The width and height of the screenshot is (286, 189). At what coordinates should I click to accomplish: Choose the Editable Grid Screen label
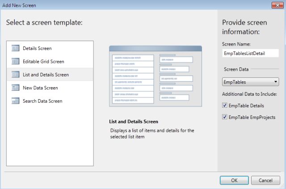point(43,62)
